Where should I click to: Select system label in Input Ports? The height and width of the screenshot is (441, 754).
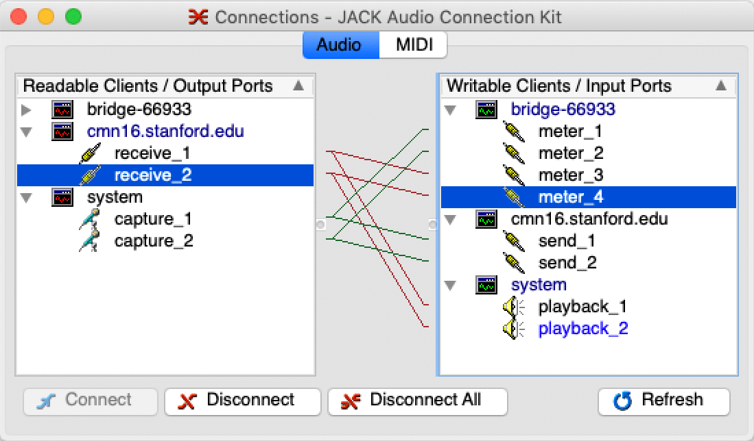click(x=539, y=285)
